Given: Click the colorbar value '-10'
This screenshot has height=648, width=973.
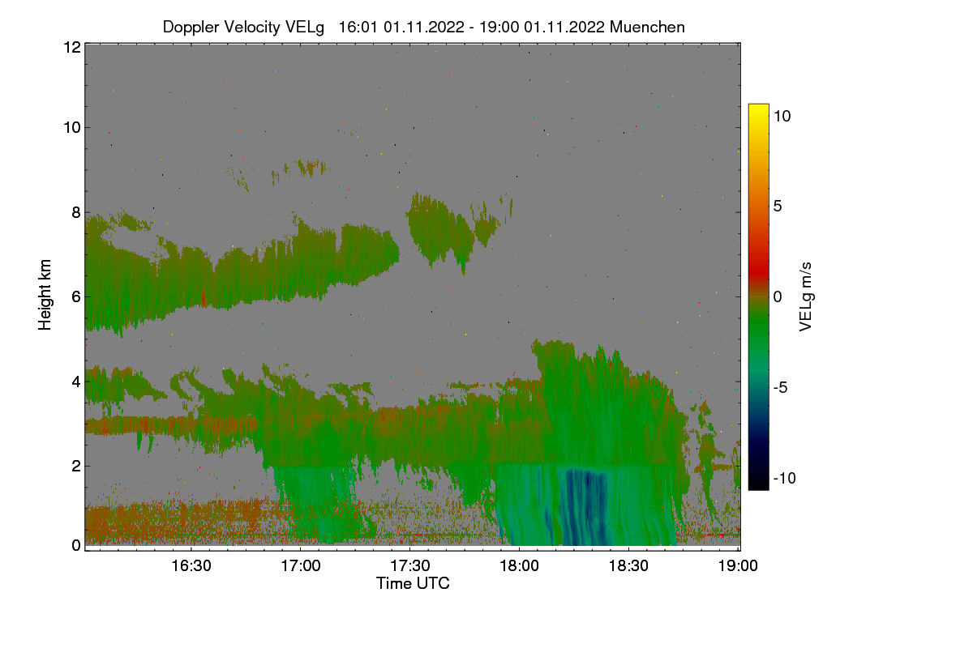Looking at the screenshot, I should pyautogui.click(x=783, y=478).
